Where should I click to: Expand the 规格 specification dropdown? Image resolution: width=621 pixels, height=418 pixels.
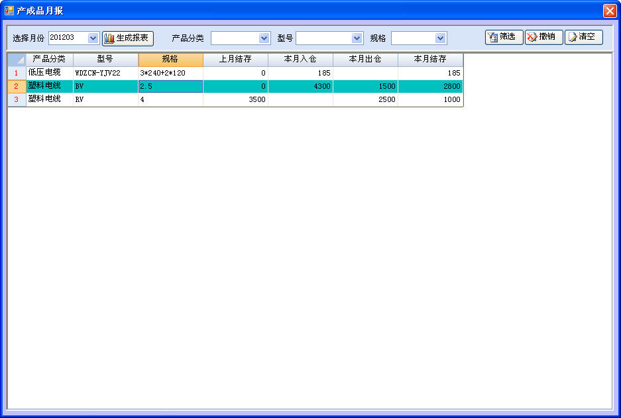(x=441, y=38)
